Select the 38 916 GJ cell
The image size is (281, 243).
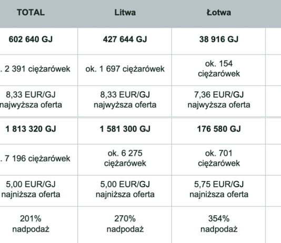218,39
